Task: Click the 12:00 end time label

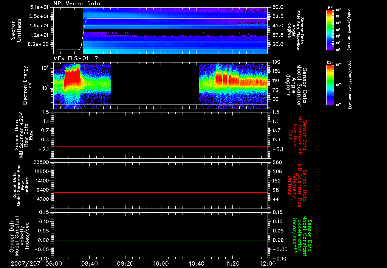Action: (x=268, y=263)
